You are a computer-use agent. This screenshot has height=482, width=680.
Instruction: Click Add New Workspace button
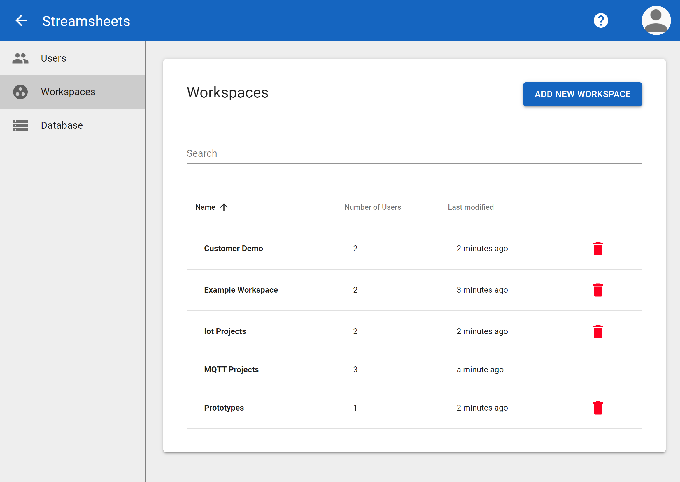click(x=582, y=94)
